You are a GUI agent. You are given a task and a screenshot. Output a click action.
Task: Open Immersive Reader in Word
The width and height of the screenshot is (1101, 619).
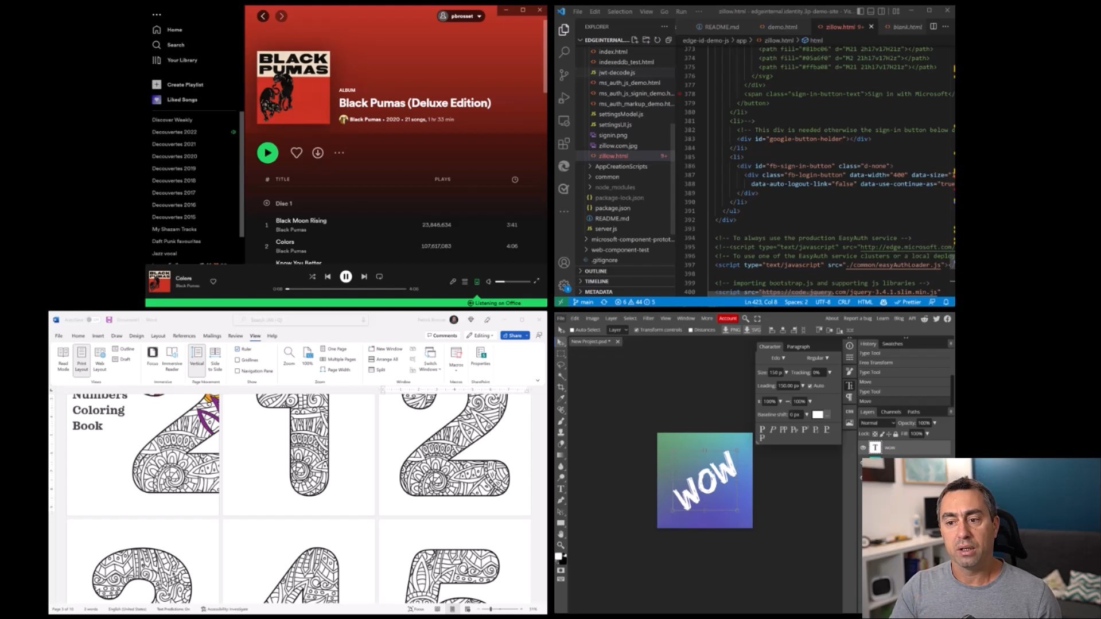[x=172, y=359]
